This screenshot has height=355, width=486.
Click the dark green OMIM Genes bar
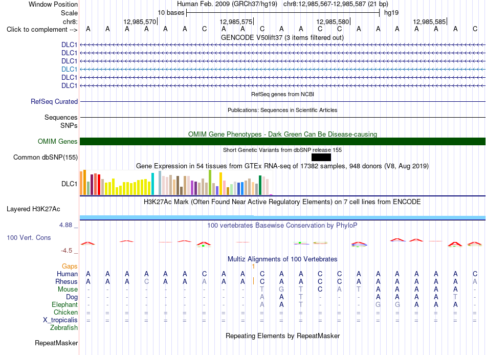(283, 141)
